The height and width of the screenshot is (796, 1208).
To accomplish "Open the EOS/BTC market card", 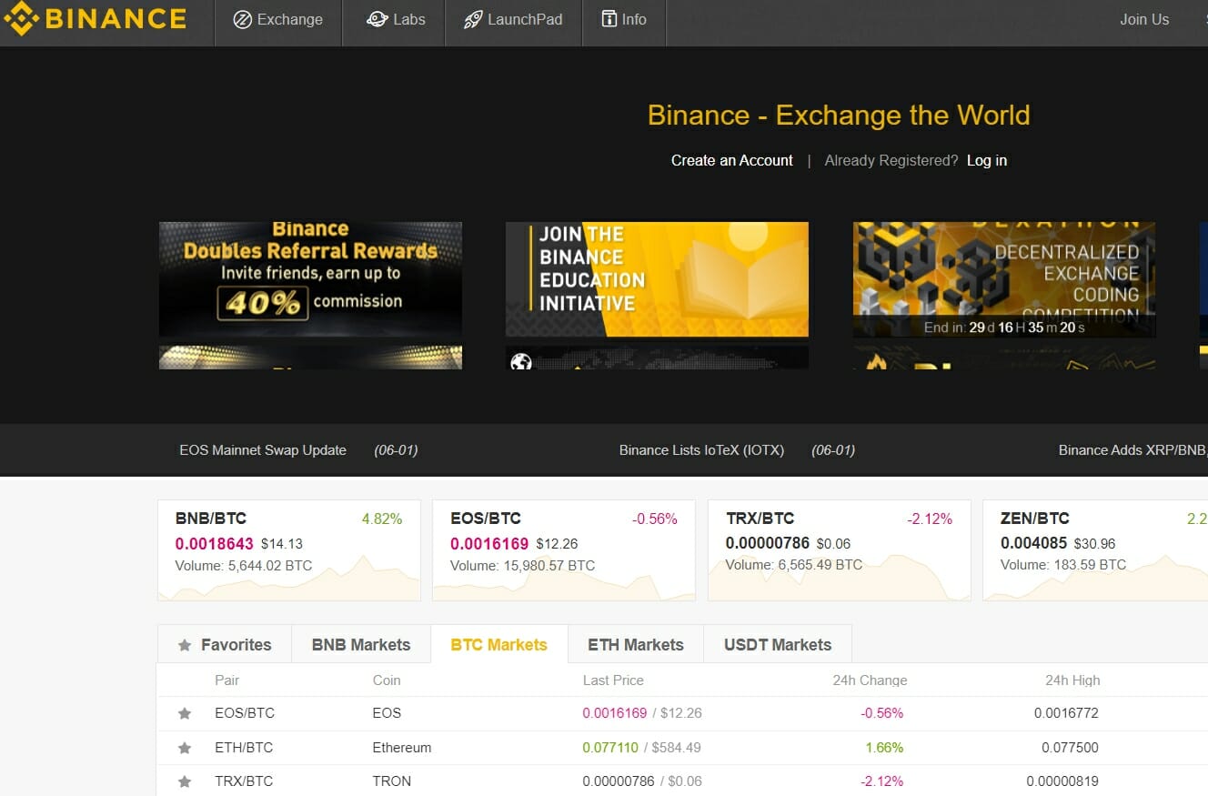I will [x=564, y=549].
